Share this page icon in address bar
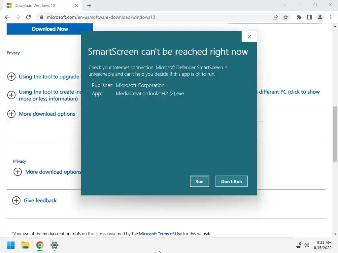 tap(275, 17)
